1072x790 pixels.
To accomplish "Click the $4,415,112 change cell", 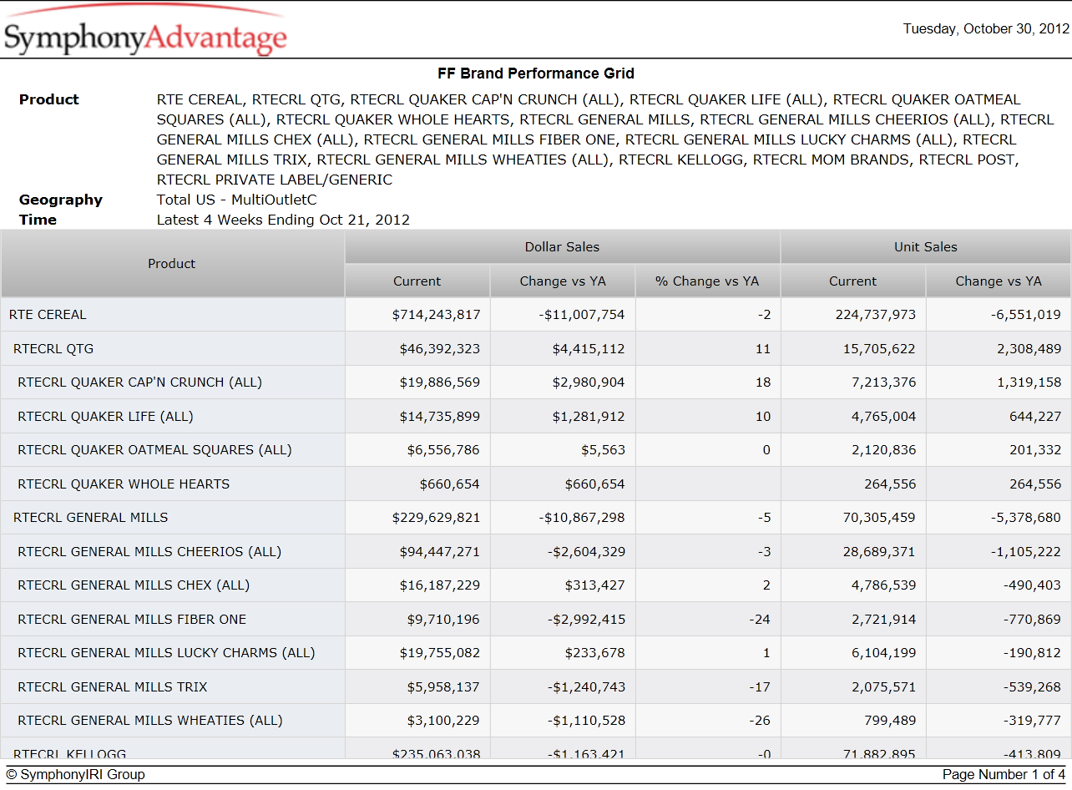I will tap(563, 349).
